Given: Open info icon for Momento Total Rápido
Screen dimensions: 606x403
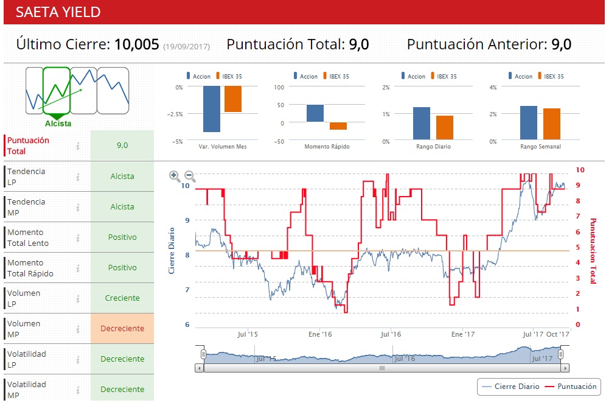Looking at the screenshot, I should 78,268.
